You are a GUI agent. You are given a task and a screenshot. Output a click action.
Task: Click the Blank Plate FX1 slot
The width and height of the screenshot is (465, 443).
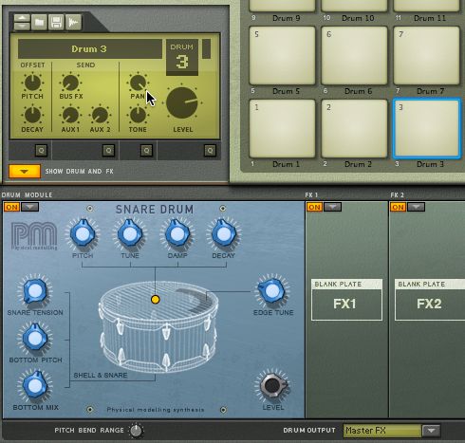pos(346,300)
